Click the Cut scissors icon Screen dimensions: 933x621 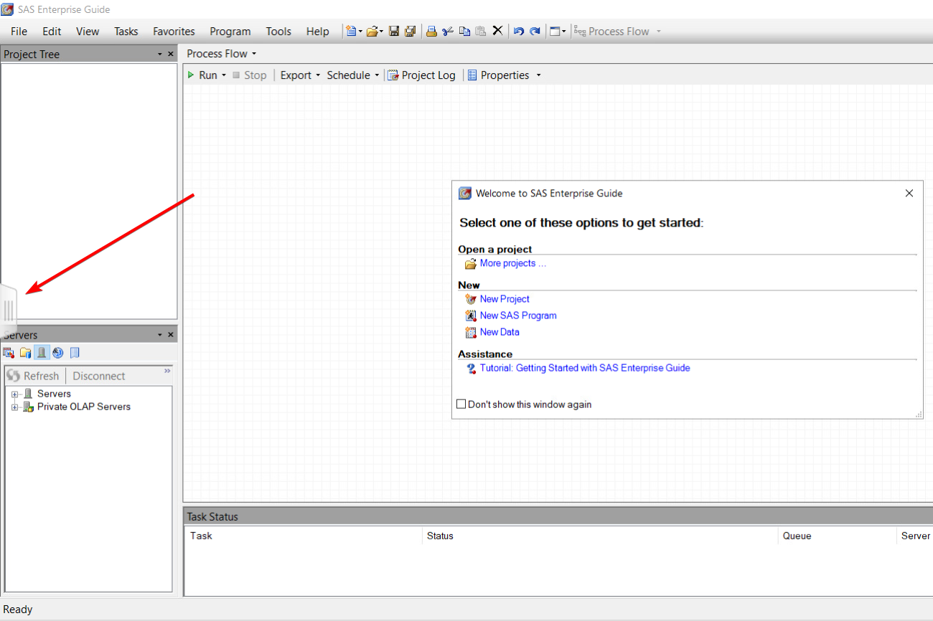coord(448,32)
